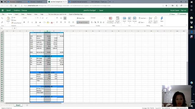The image size is (195, 109).
Task: Toggle Strikethrough formatting
Action: [40, 22]
